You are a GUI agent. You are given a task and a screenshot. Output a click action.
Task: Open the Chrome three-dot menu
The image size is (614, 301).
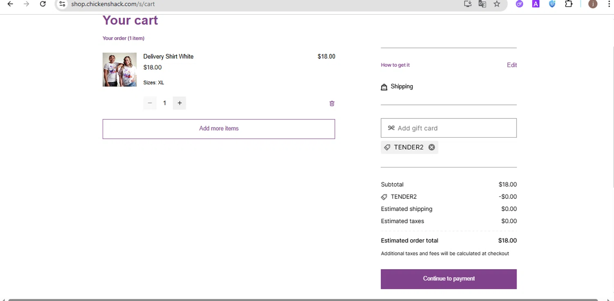click(609, 4)
